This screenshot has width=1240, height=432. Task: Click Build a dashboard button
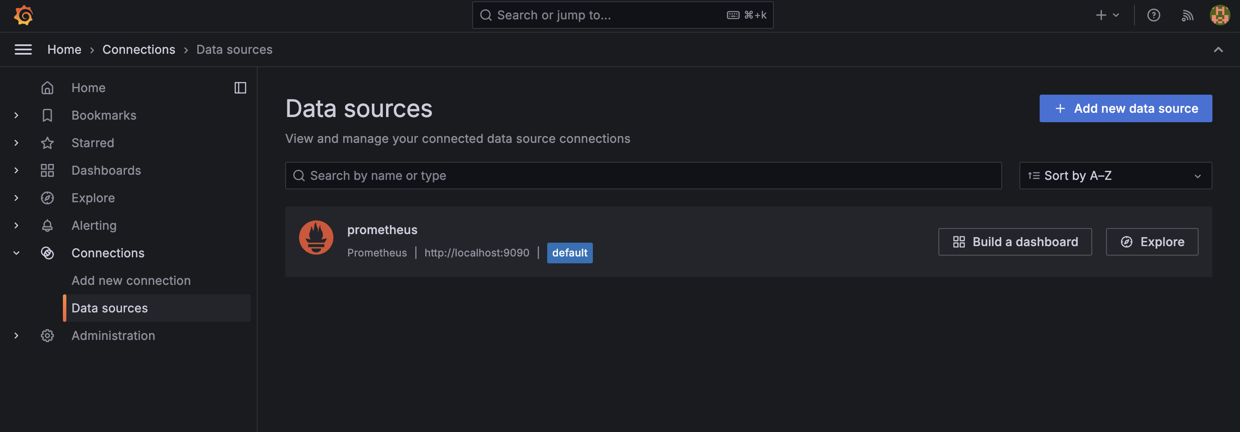(1015, 242)
